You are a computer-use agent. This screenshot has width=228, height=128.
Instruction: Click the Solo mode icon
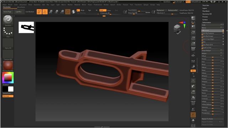coord(193,121)
